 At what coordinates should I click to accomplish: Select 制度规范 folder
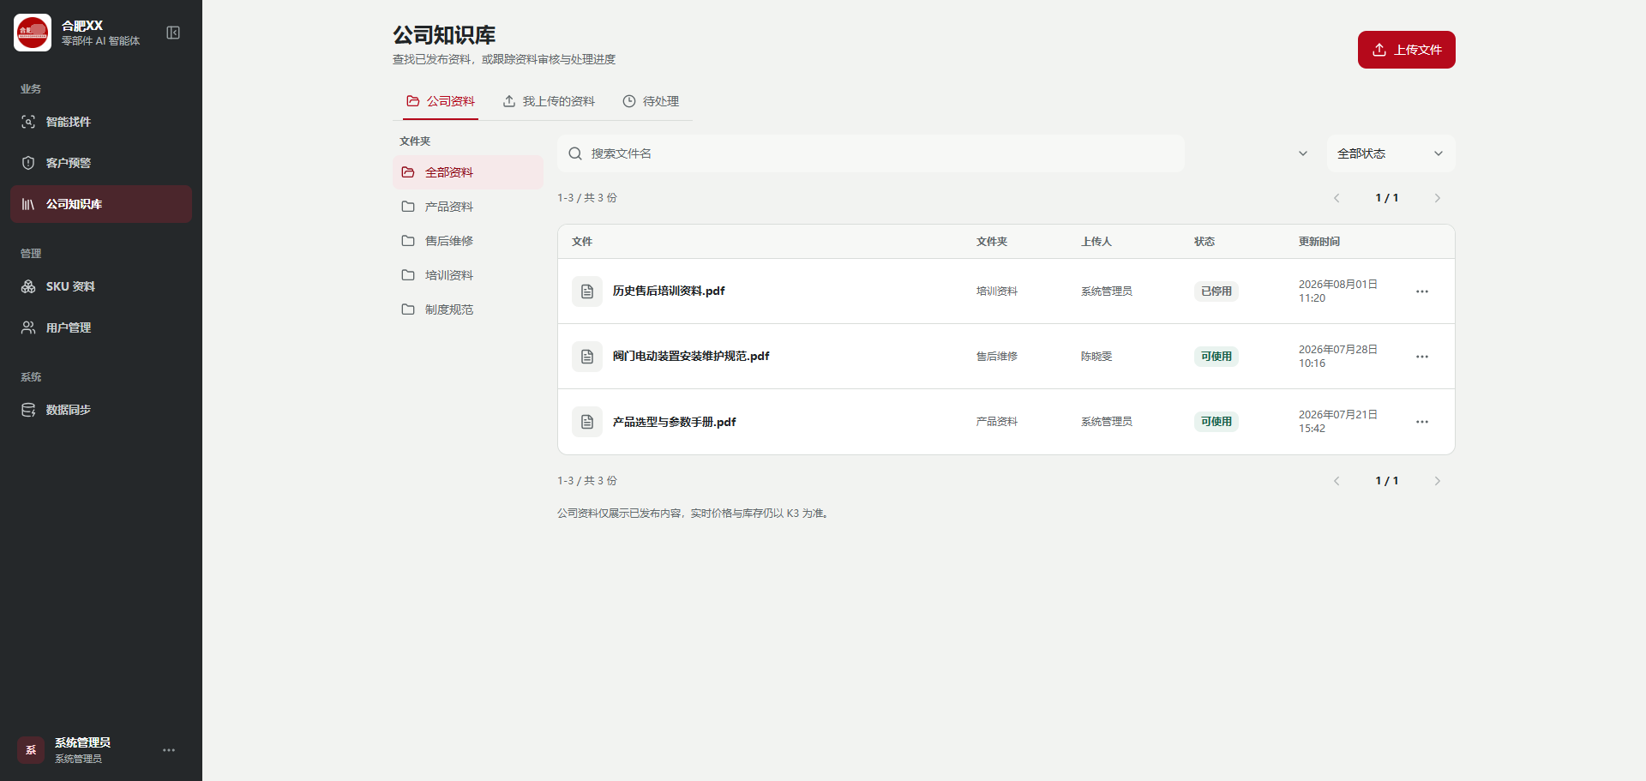click(x=468, y=309)
